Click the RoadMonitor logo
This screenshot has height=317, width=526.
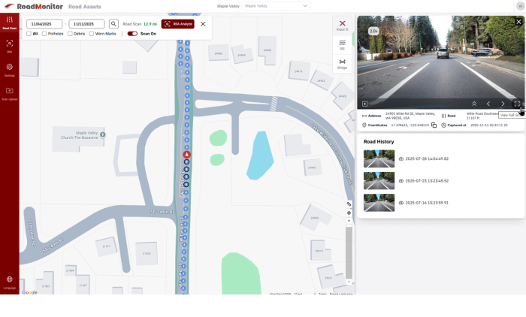[34, 6]
